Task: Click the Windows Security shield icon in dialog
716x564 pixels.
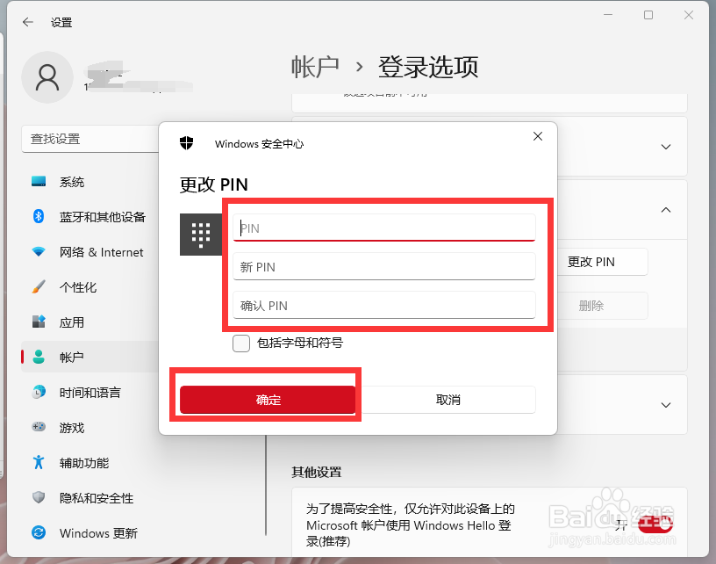Action: (x=186, y=143)
